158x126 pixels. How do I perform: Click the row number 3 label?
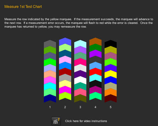80,107
